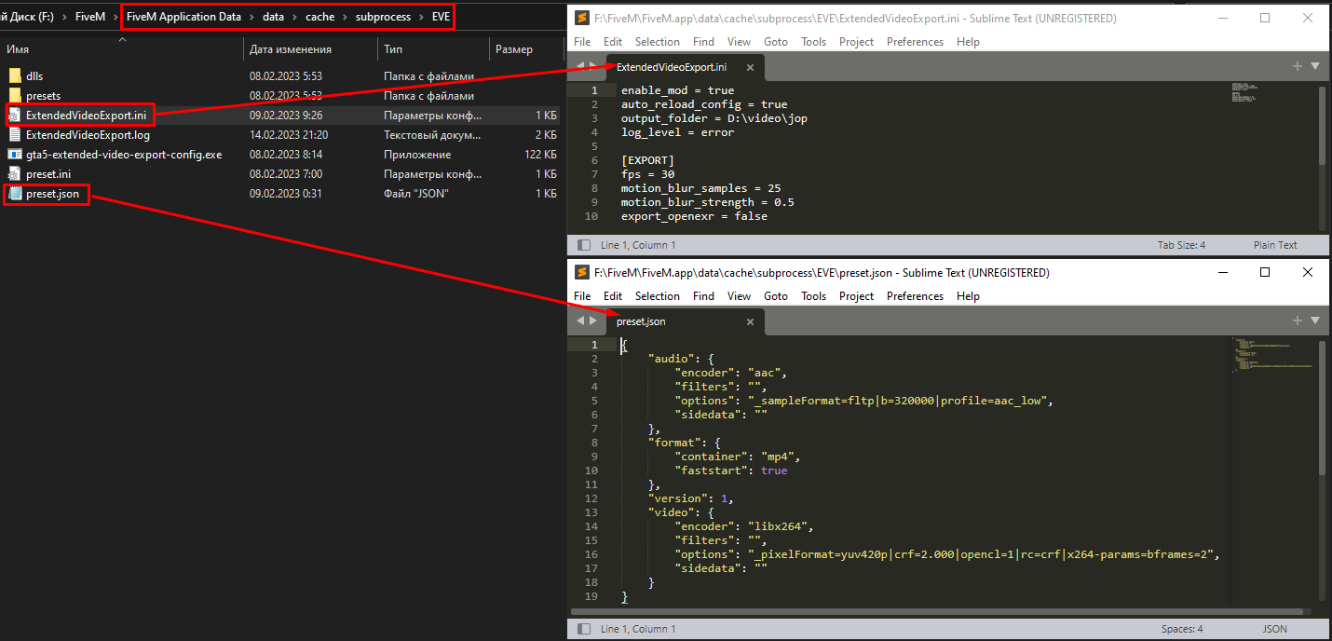
Task: Click '"container": "mp4"' line in preset.json
Action: click(737, 457)
